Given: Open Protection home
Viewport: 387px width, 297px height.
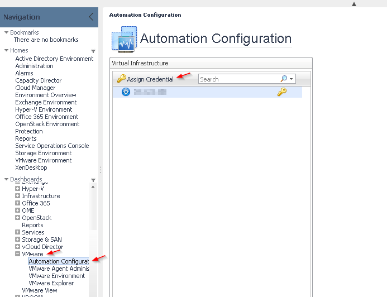Looking at the screenshot, I should coord(29,131).
